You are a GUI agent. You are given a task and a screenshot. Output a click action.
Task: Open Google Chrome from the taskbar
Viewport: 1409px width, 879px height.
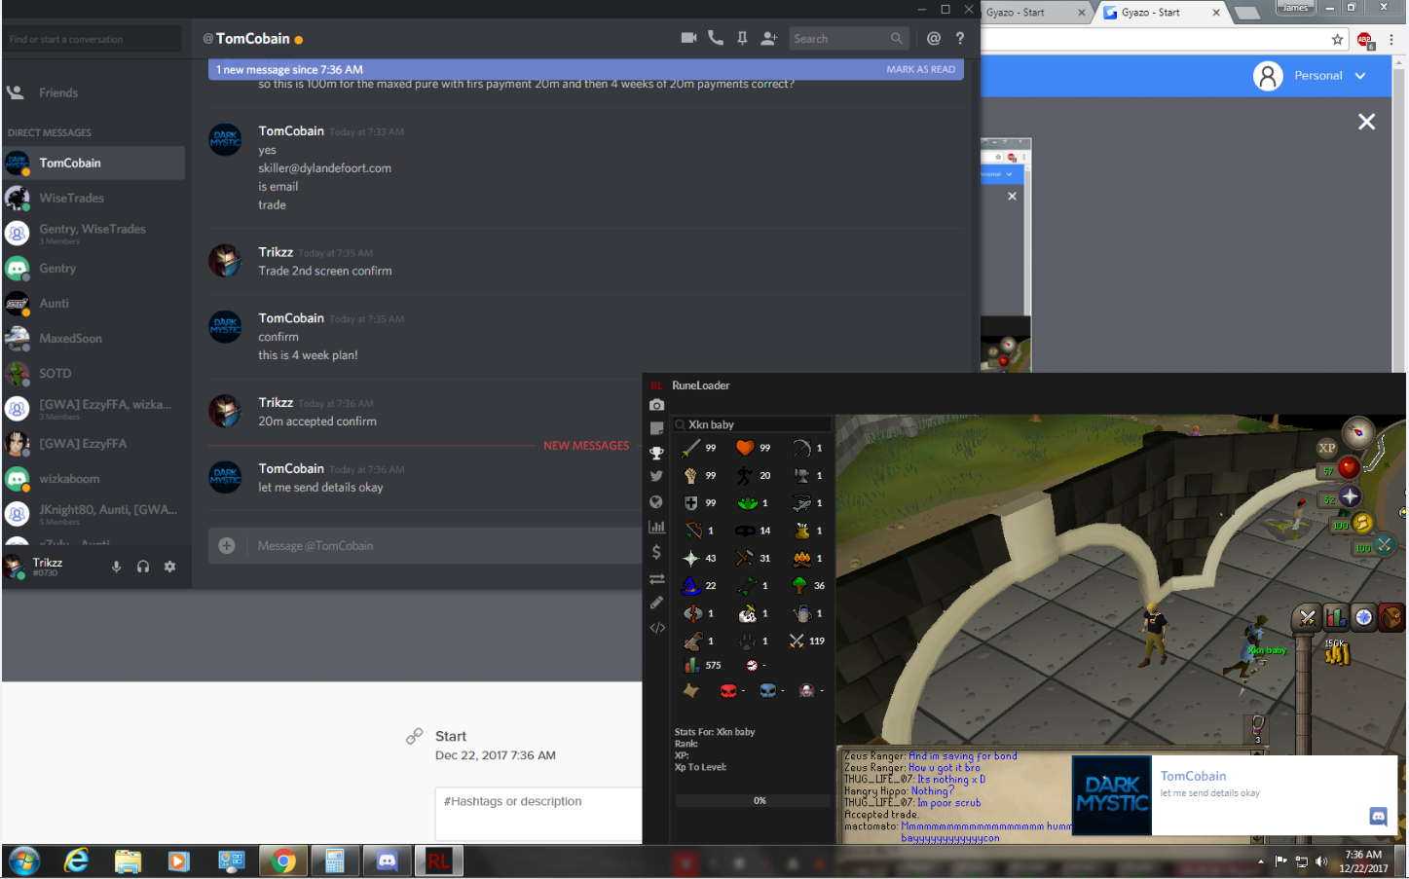coord(283,861)
